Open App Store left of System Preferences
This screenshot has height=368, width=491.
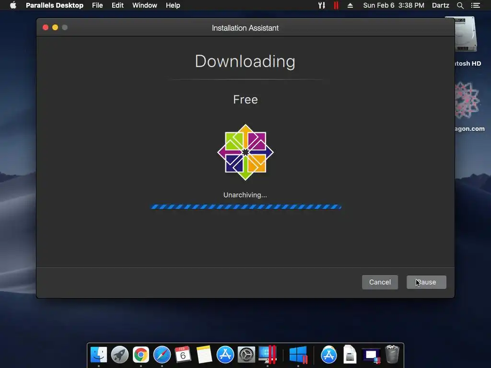[225, 355]
